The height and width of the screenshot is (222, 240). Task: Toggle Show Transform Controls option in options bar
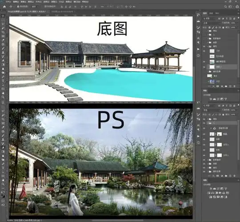50,7
